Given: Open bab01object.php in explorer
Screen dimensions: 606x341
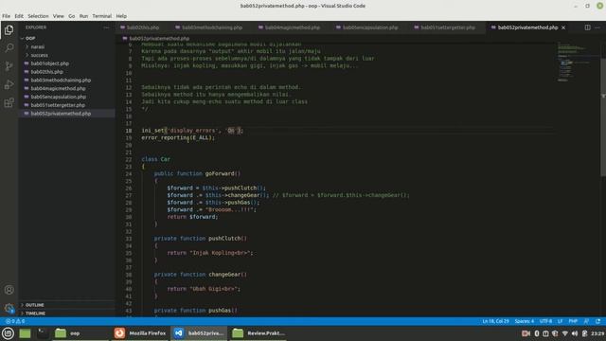Looking at the screenshot, I should (x=49, y=63).
